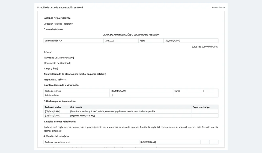The width and height of the screenshot is (262, 153).
Task: Click the 'Comunicación N.º' cell
Action: [73, 41]
